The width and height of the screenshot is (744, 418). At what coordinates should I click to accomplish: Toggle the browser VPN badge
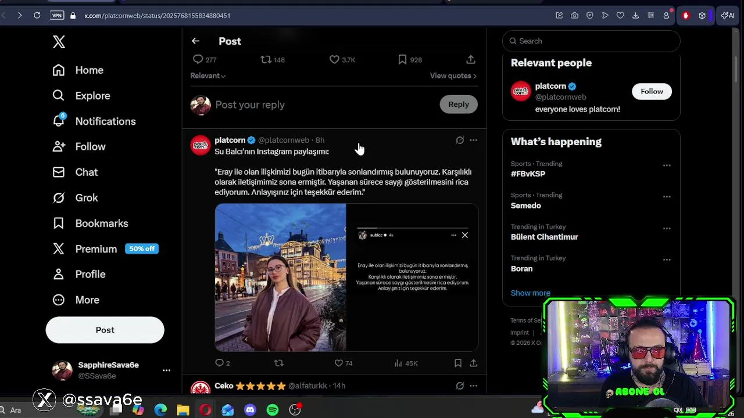pyautogui.click(x=57, y=16)
